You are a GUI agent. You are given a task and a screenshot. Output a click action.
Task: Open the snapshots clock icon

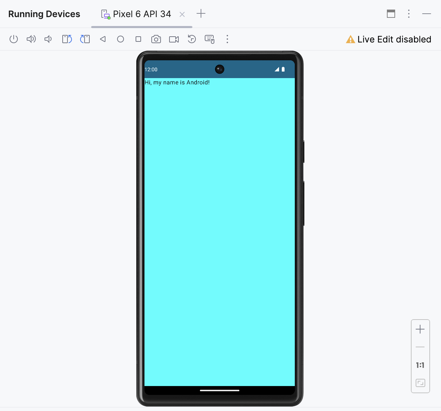pos(192,39)
